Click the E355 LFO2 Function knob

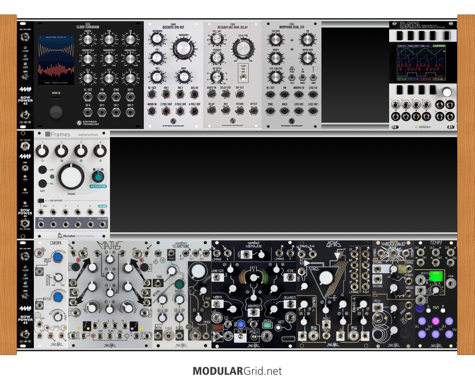(x=275, y=77)
